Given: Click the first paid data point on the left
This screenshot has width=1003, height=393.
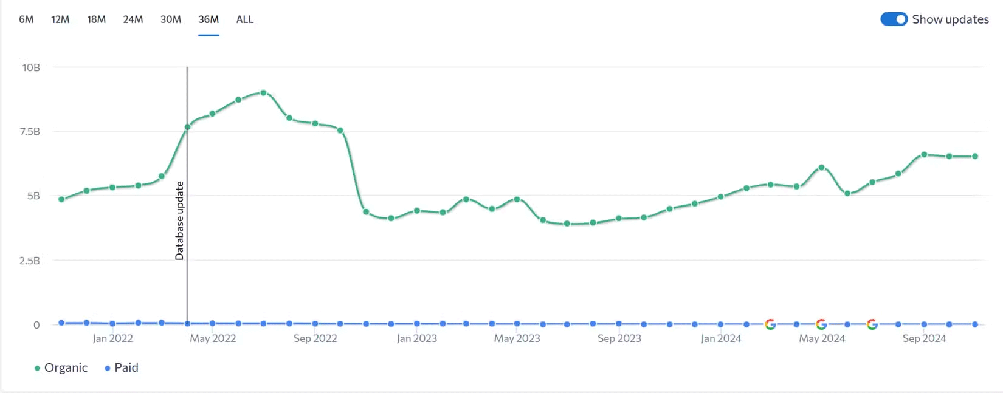Looking at the screenshot, I should [x=61, y=323].
